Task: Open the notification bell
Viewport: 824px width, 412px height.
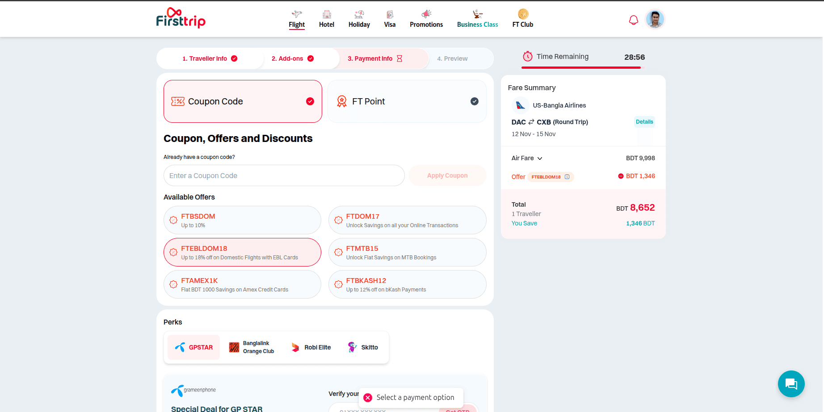Action: (633, 20)
